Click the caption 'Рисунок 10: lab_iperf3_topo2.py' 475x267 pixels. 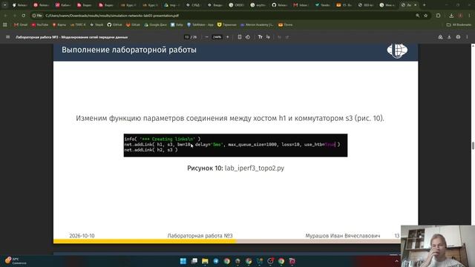point(235,168)
